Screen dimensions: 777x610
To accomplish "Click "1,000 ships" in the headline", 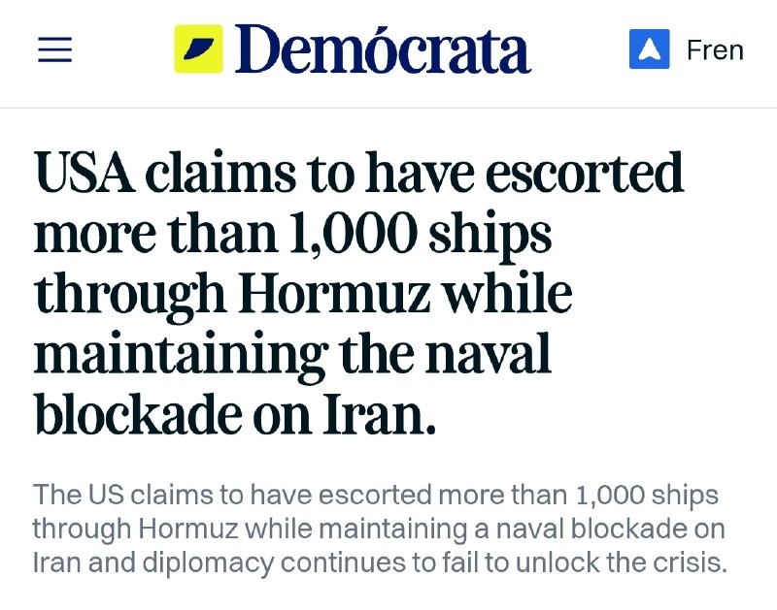I will click(x=419, y=232).
